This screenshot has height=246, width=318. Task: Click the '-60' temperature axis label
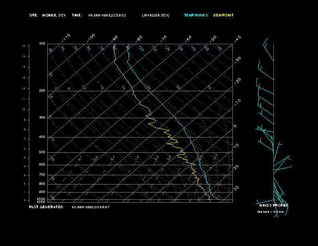click(188, 39)
